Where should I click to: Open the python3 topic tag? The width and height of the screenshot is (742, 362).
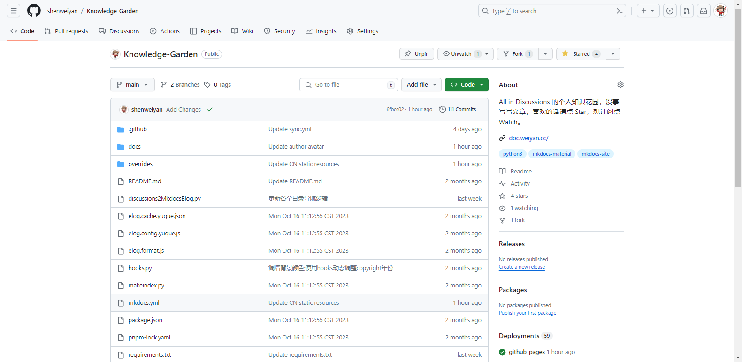tap(513, 154)
